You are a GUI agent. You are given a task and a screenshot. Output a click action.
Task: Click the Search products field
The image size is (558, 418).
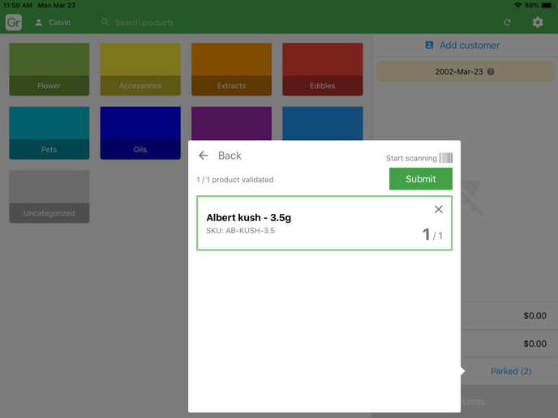click(x=162, y=23)
